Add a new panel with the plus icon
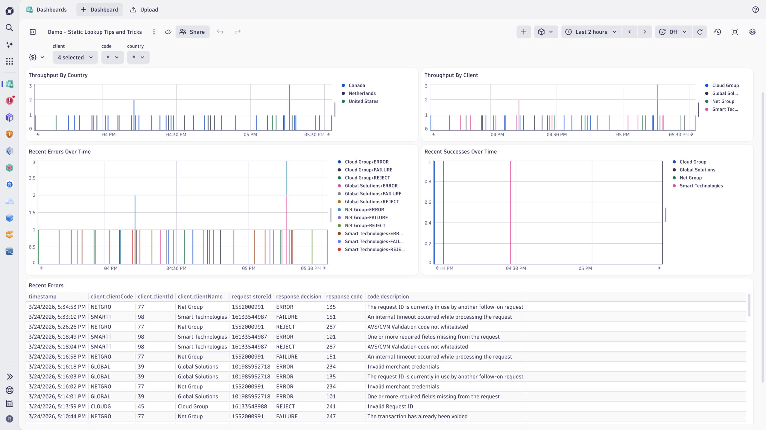 pyautogui.click(x=523, y=32)
